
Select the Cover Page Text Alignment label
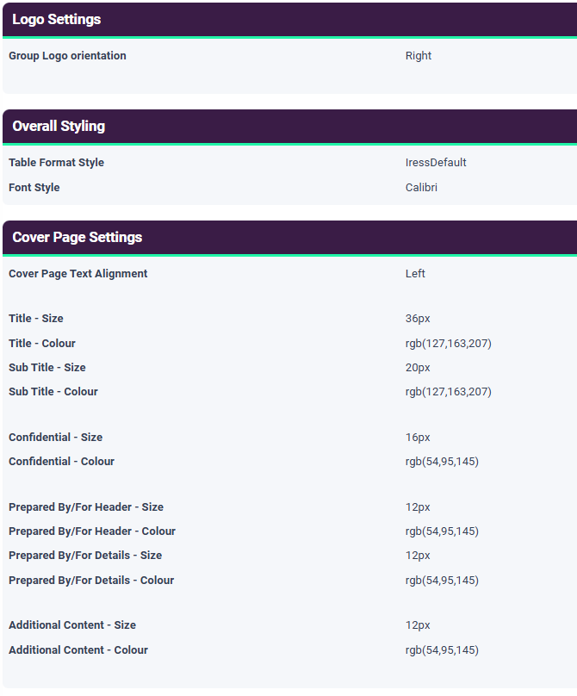[x=78, y=274]
